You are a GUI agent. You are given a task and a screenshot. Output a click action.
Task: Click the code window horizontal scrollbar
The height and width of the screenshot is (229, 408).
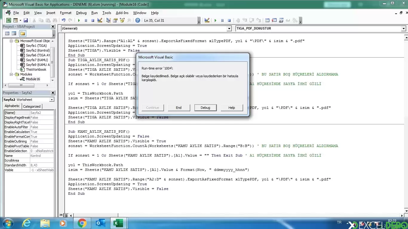pos(236,215)
